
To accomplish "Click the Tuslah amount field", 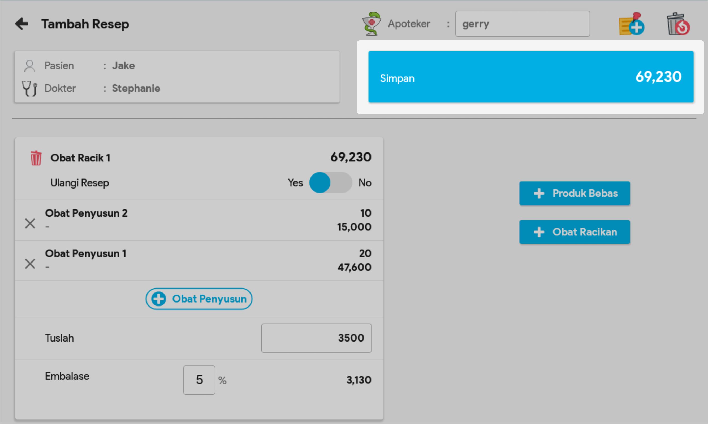I will point(316,338).
